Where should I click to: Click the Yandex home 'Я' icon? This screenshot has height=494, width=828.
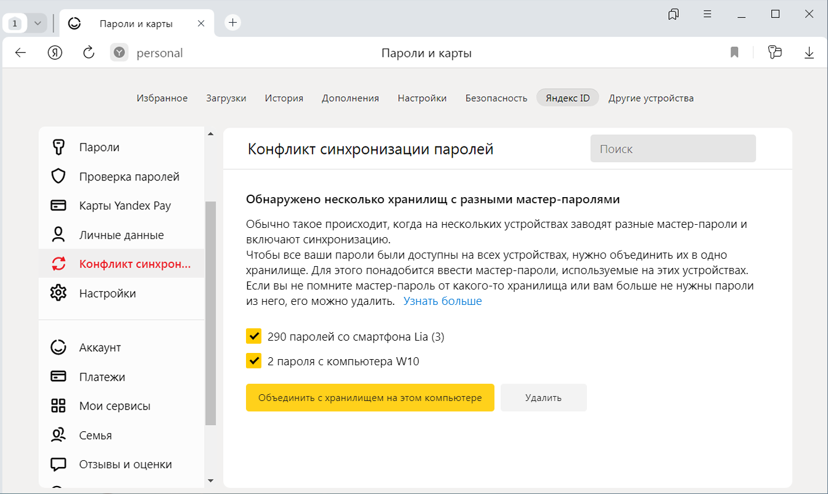click(55, 53)
